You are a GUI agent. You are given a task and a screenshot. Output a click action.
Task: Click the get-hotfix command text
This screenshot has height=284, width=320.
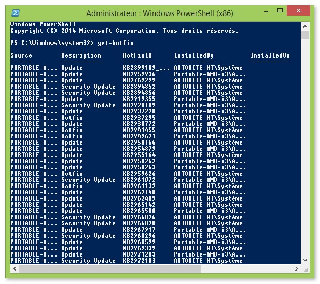click(x=116, y=43)
